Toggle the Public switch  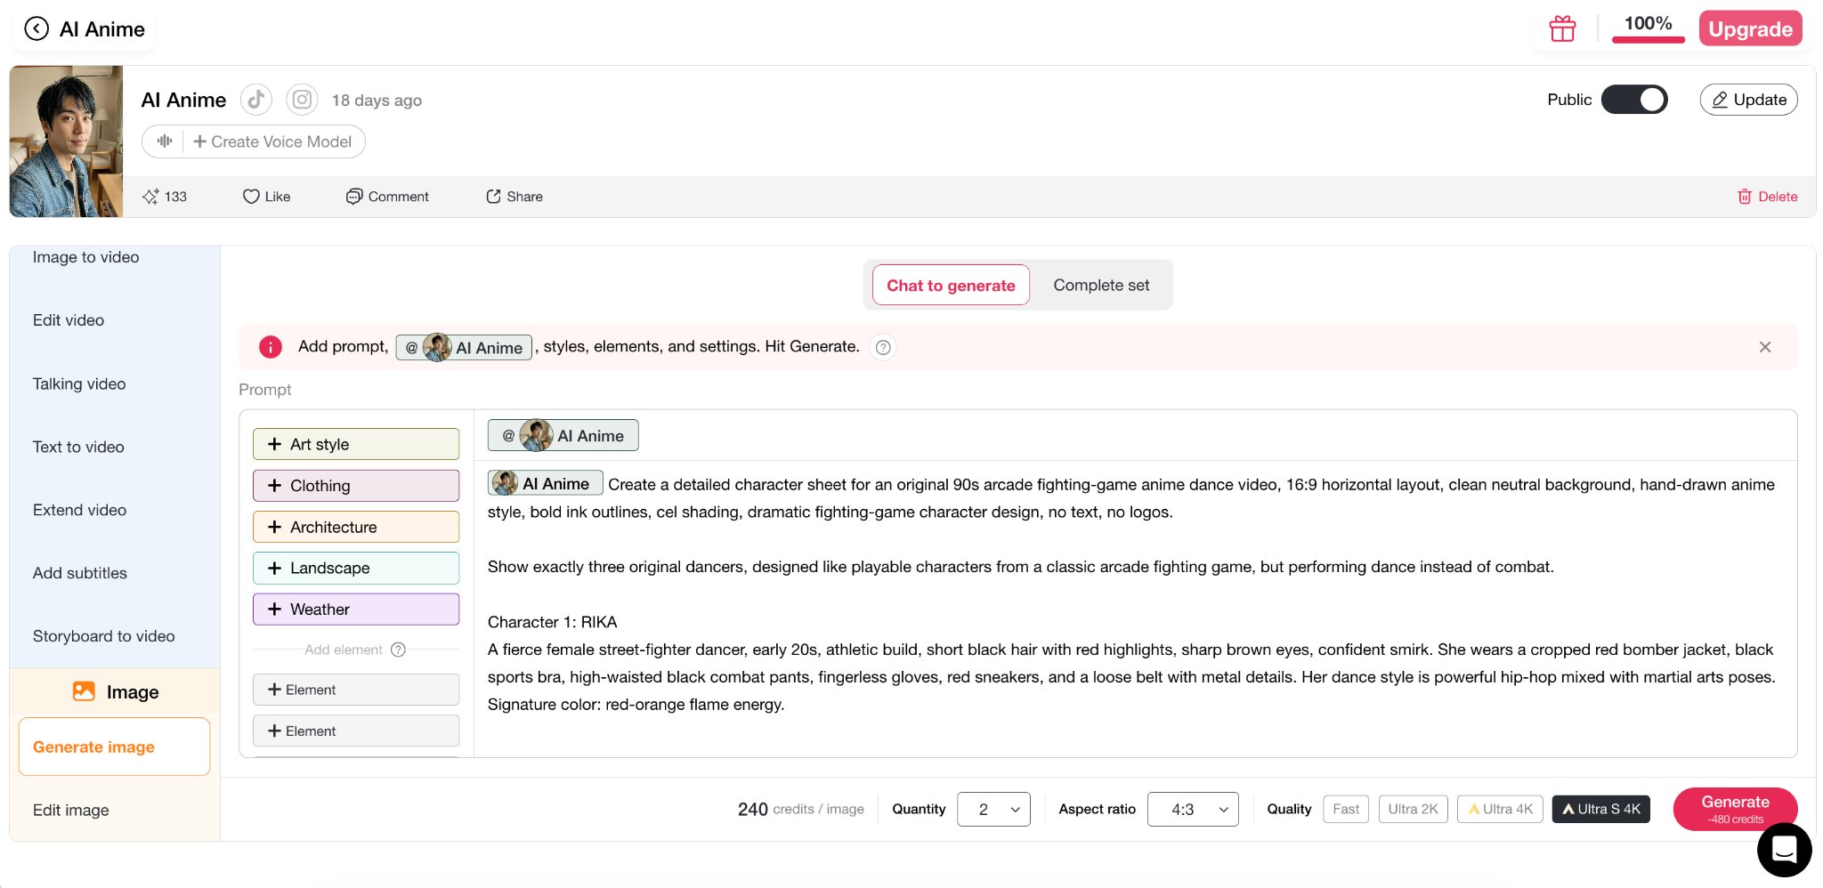(x=1634, y=100)
